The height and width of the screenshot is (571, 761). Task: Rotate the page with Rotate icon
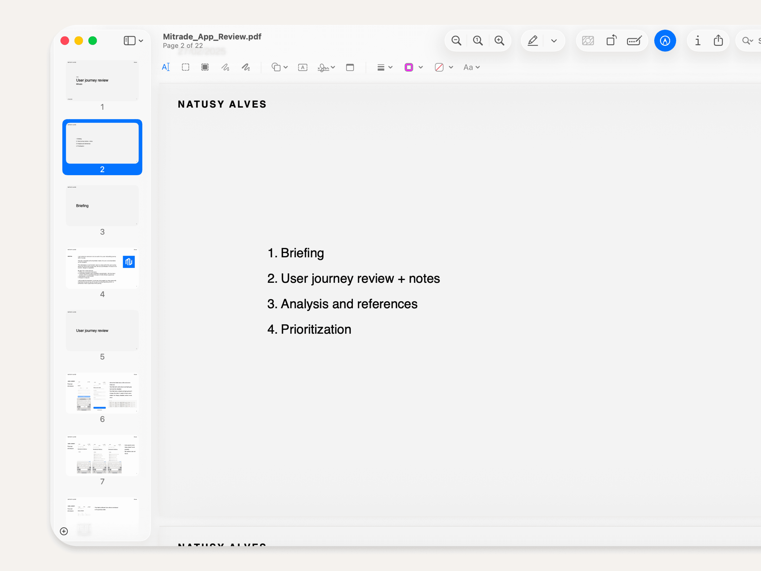[x=611, y=41]
